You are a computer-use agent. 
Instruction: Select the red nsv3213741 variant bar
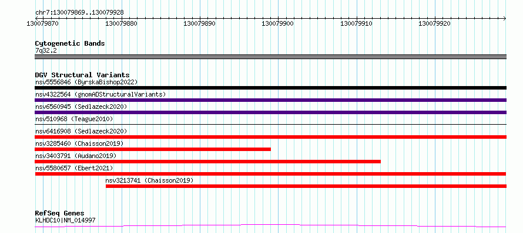pyautogui.click(x=306, y=186)
